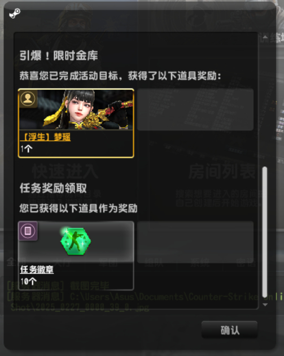Click the scroll-down arrow of reward list
The height and width of the screenshot is (356, 284).
pyautogui.click(x=265, y=305)
